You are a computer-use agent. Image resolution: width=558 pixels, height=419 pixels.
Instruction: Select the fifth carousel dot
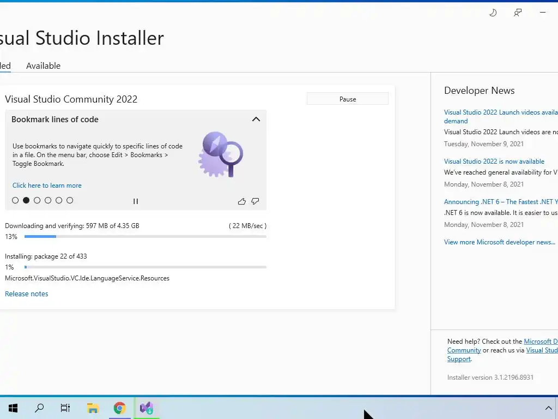59,200
